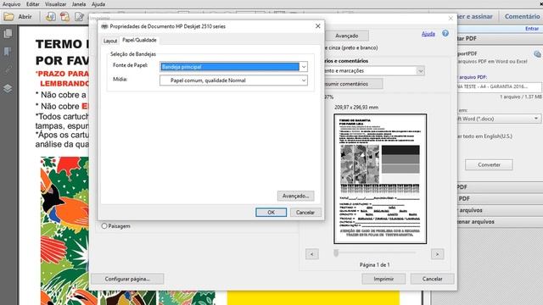Open the page thumbnails sidebar panel icon
The image size is (543, 305).
click(x=8, y=34)
